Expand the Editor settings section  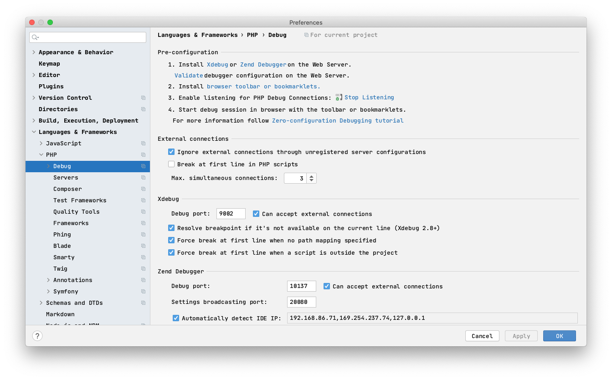[34, 75]
